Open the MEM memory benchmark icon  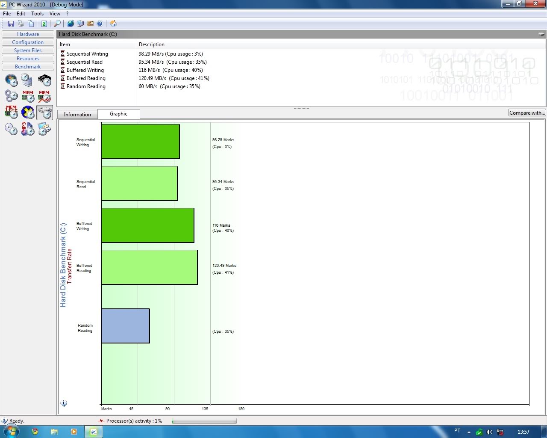(28, 96)
